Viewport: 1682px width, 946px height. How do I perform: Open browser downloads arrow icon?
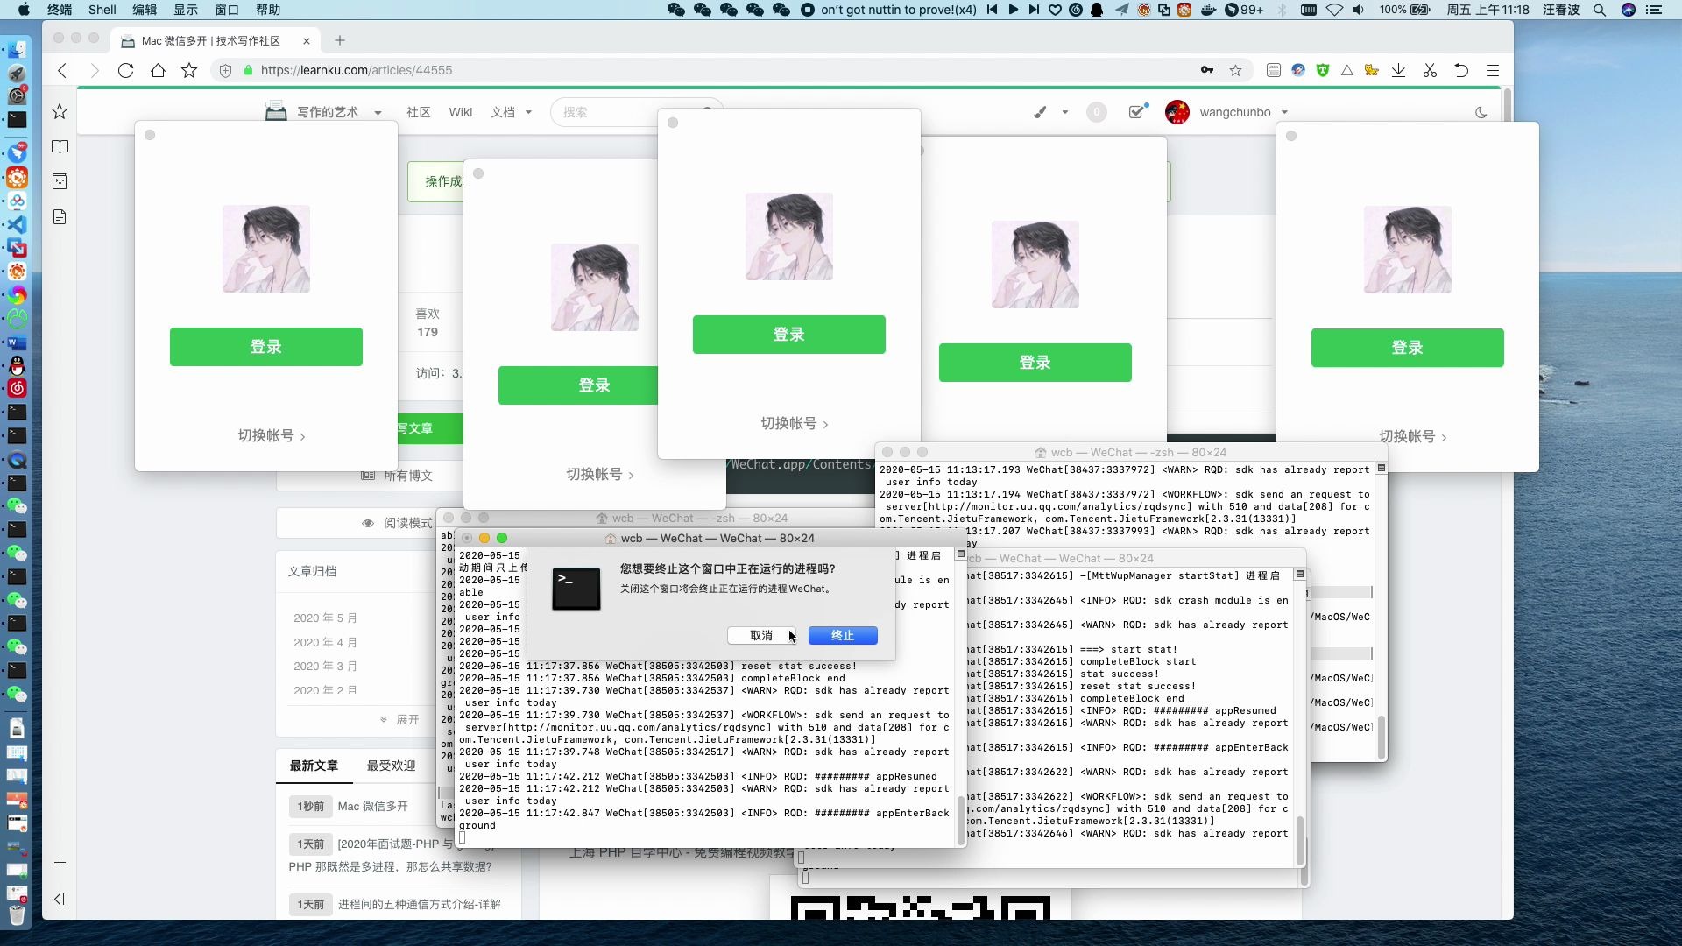(x=1399, y=70)
